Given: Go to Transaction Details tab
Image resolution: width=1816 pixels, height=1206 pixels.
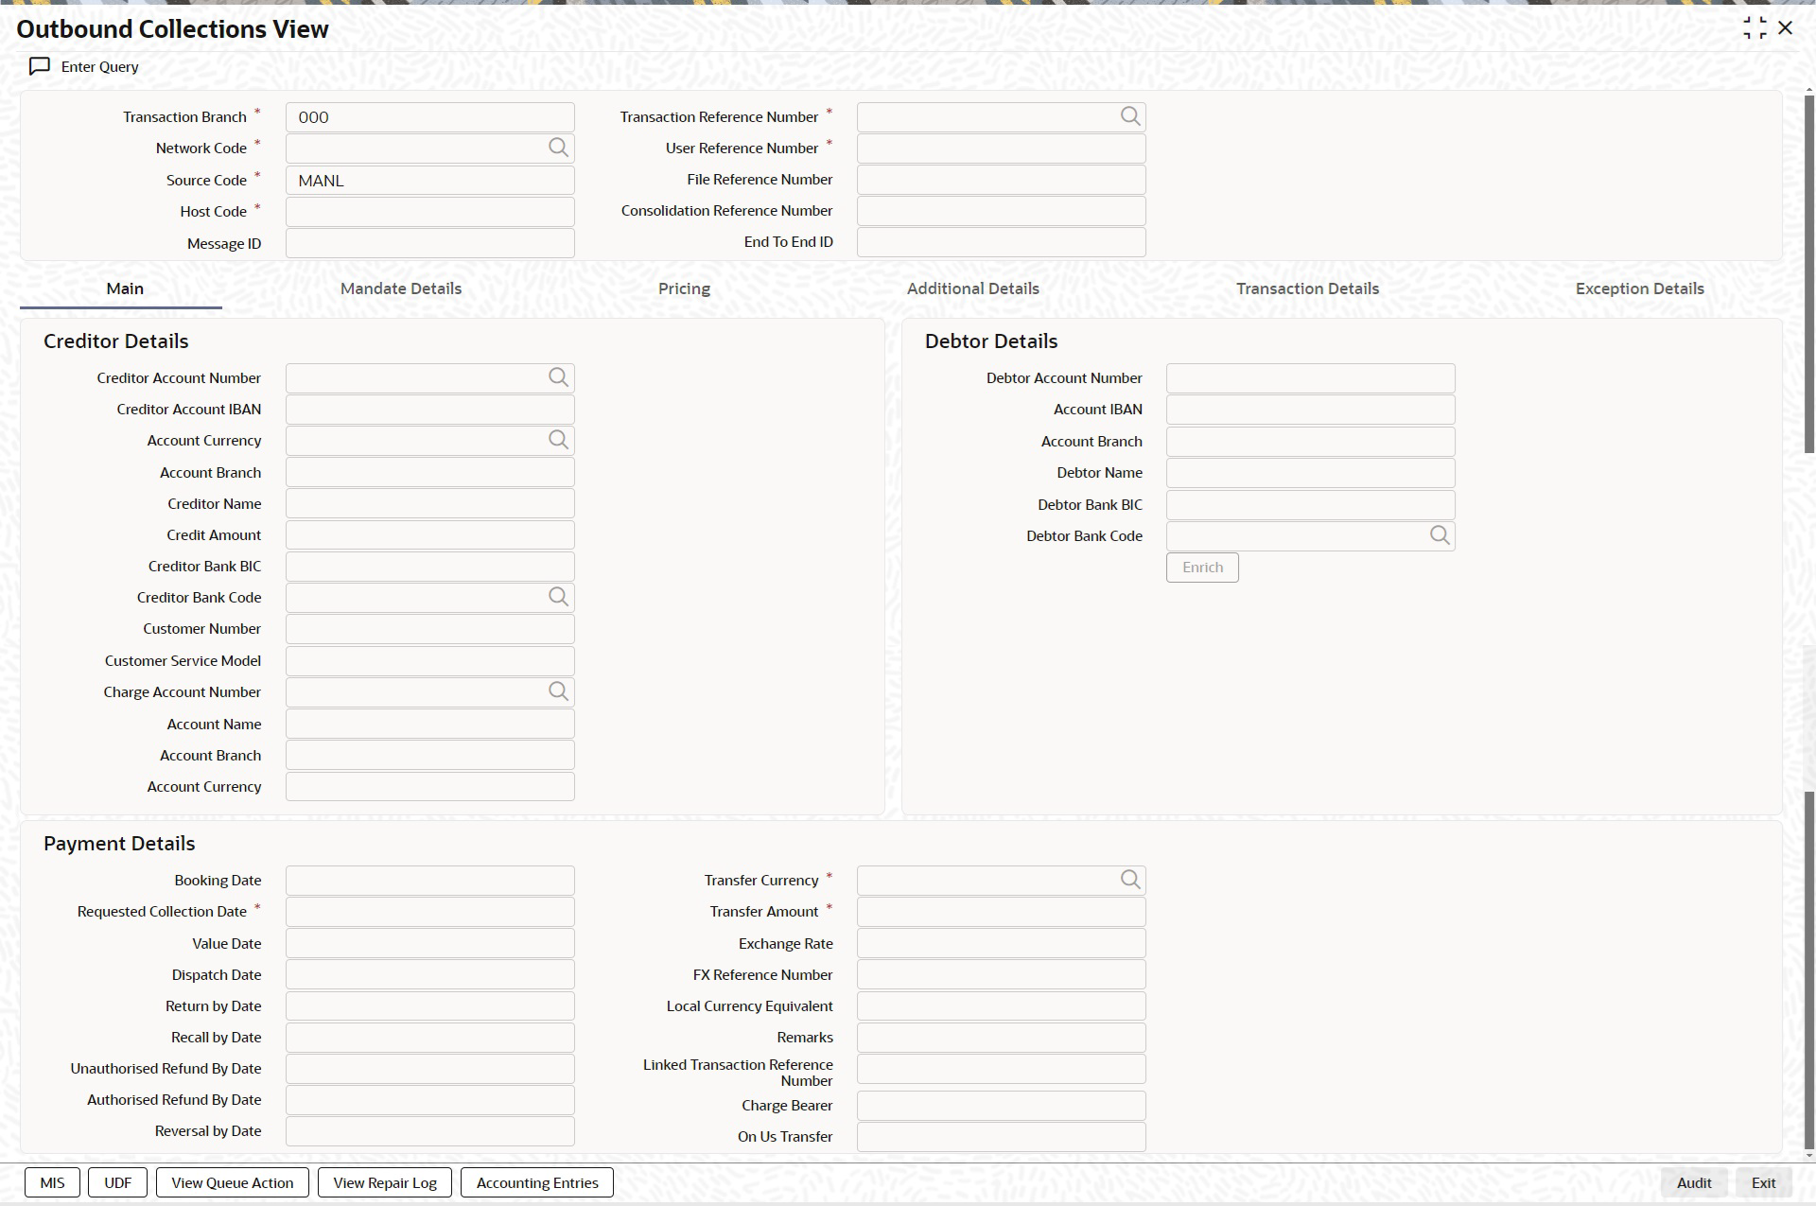Looking at the screenshot, I should 1307,288.
